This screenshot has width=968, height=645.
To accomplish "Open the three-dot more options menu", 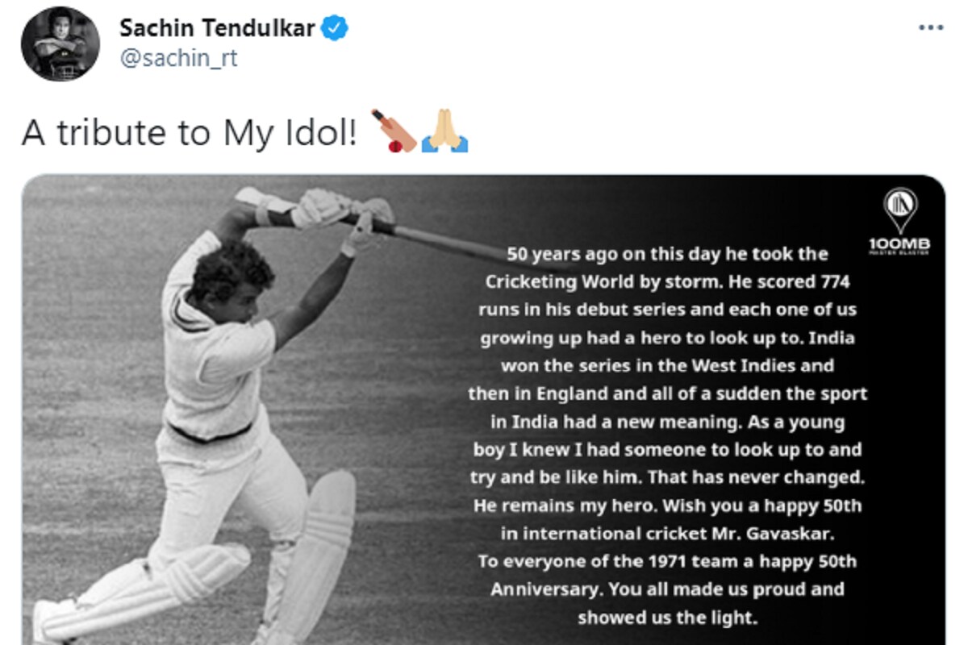I will click(x=930, y=27).
